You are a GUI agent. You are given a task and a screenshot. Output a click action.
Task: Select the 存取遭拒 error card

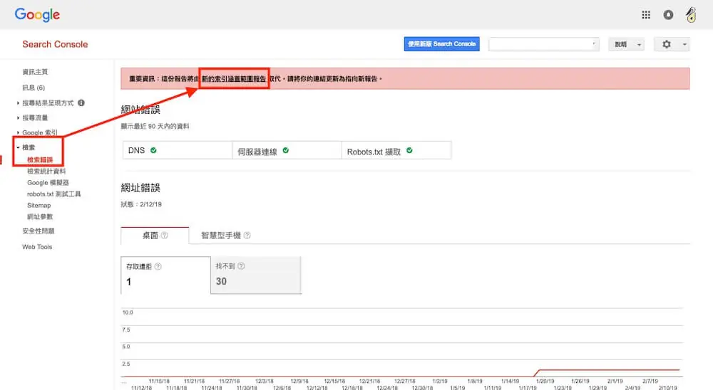[165, 275]
